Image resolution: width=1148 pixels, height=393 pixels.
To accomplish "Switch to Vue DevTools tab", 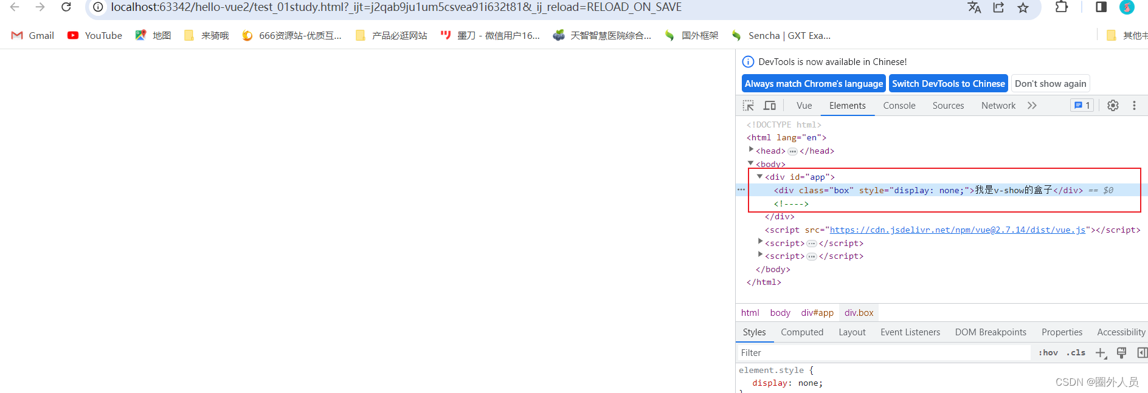I will pos(804,105).
